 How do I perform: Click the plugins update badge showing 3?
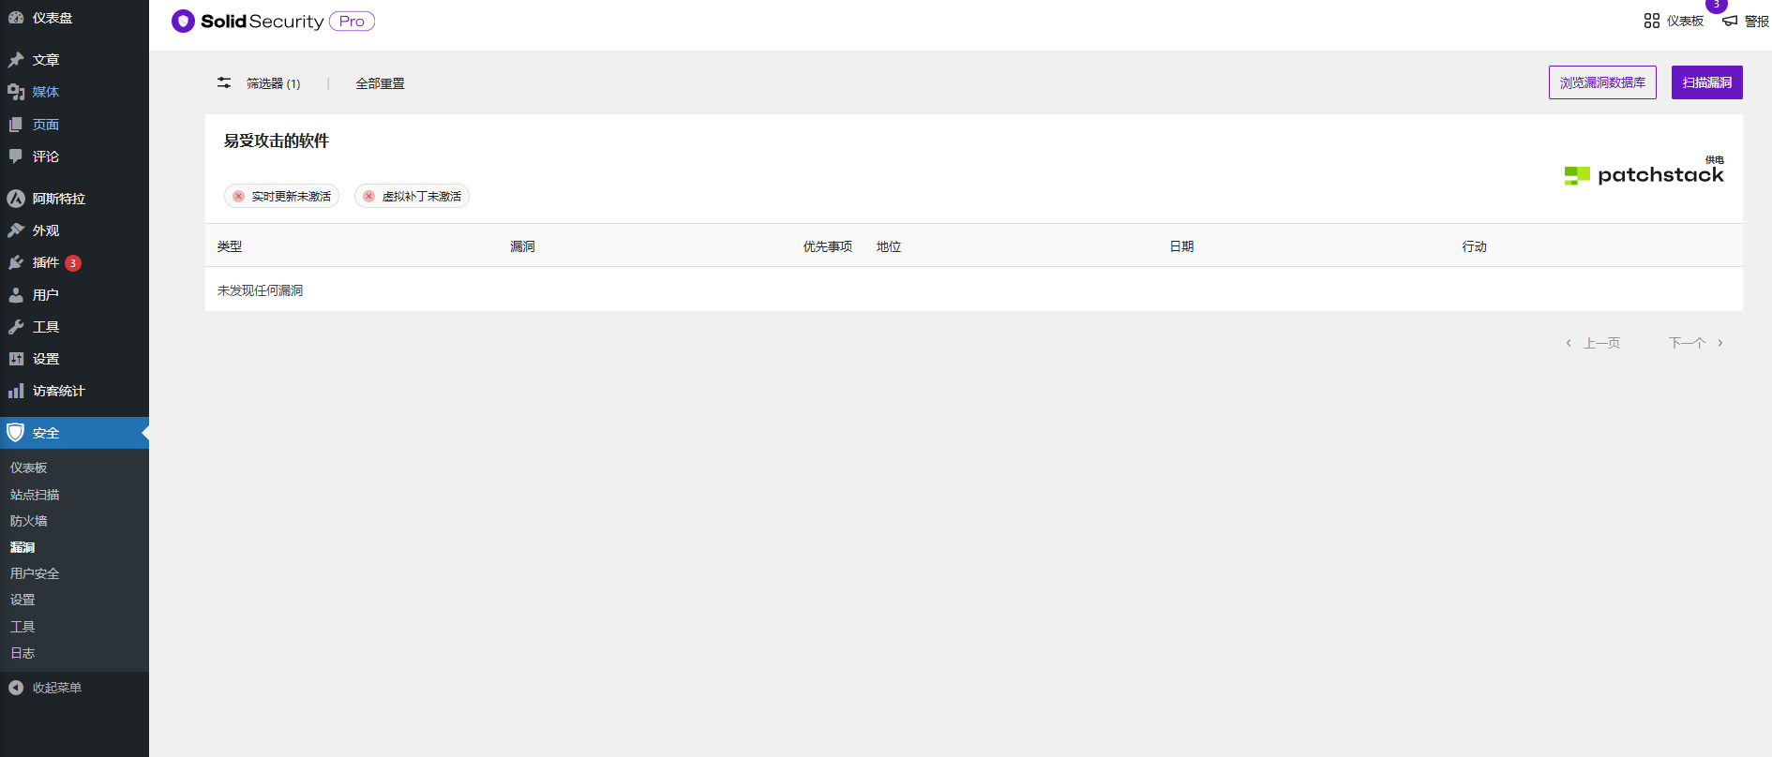73,263
